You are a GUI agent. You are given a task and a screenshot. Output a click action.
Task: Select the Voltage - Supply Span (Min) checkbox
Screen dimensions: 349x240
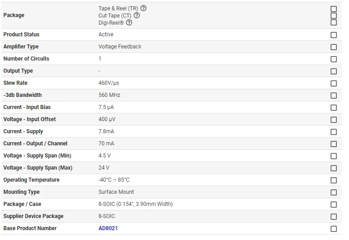point(334,156)
